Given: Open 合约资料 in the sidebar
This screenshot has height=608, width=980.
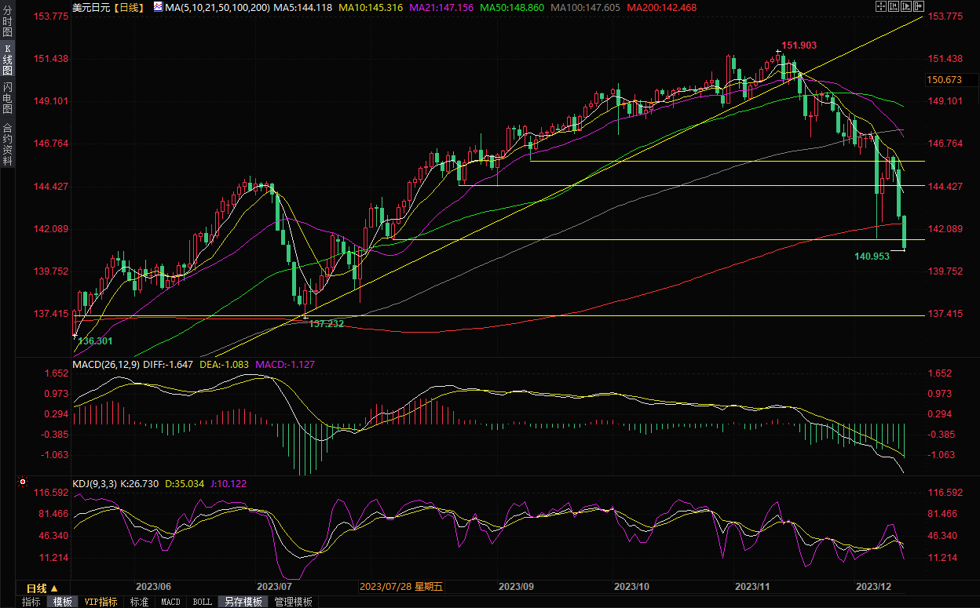Looking at the screenshot, I should [x=7, y=144].
